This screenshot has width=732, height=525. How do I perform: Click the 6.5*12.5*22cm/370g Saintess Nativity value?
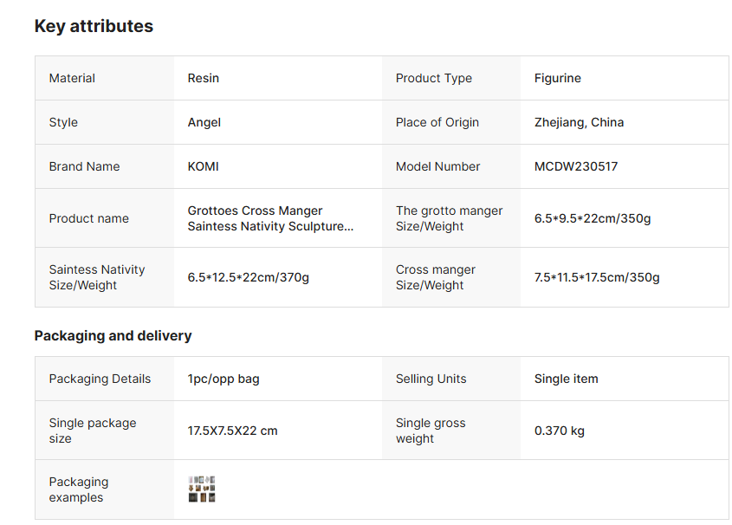click(x=249, y=277)
